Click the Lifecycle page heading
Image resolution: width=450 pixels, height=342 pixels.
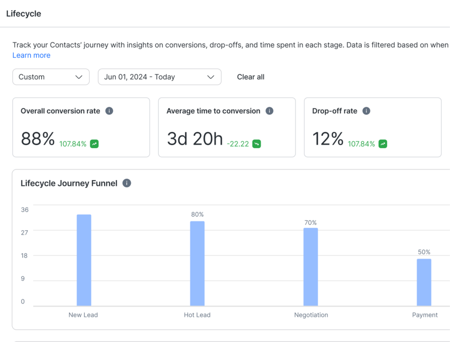click(24, 14)
